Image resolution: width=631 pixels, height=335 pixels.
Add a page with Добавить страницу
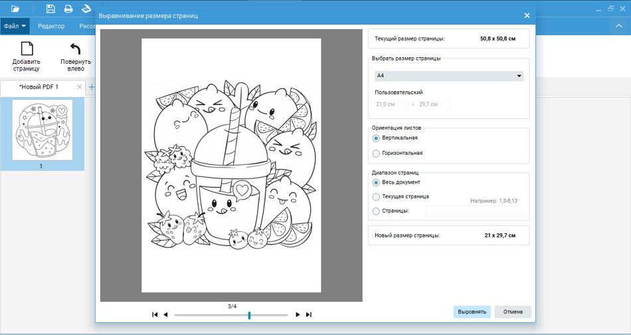pos(27,56)
